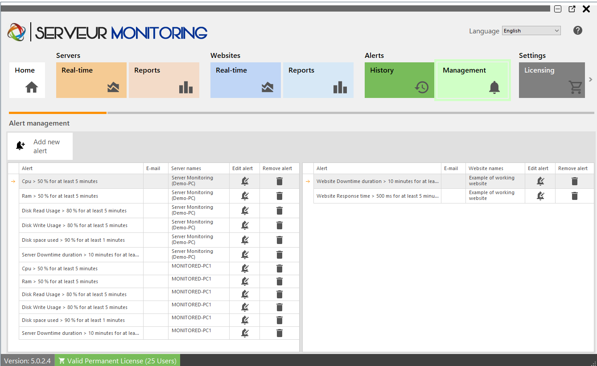Click the Website names column header
Viewport: 597px width, 366px height.
[495, 168]
